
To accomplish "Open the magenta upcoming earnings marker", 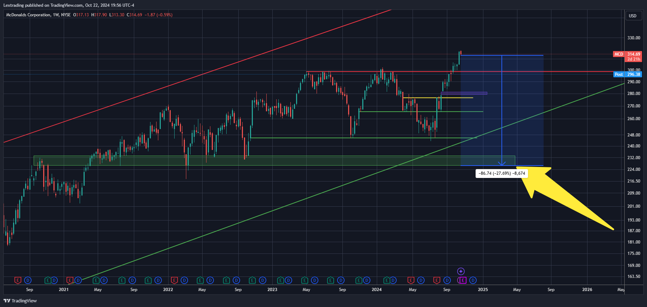I will click(x=462, y=280).
